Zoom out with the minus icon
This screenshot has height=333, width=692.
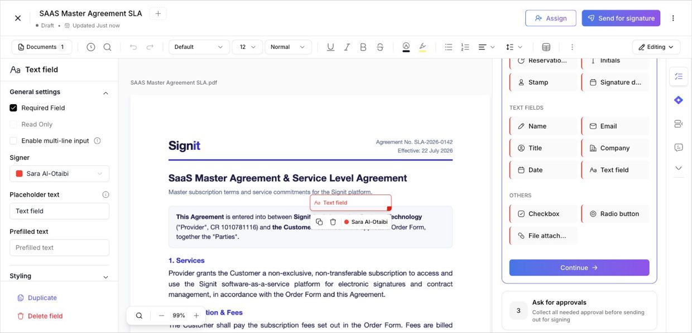[x=161, y=315]
